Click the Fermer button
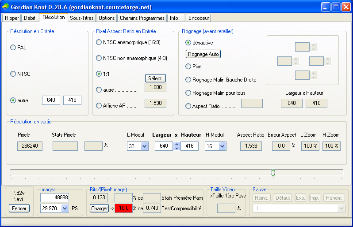This screenshot has height=227, width=353. [x=19, y=208]
